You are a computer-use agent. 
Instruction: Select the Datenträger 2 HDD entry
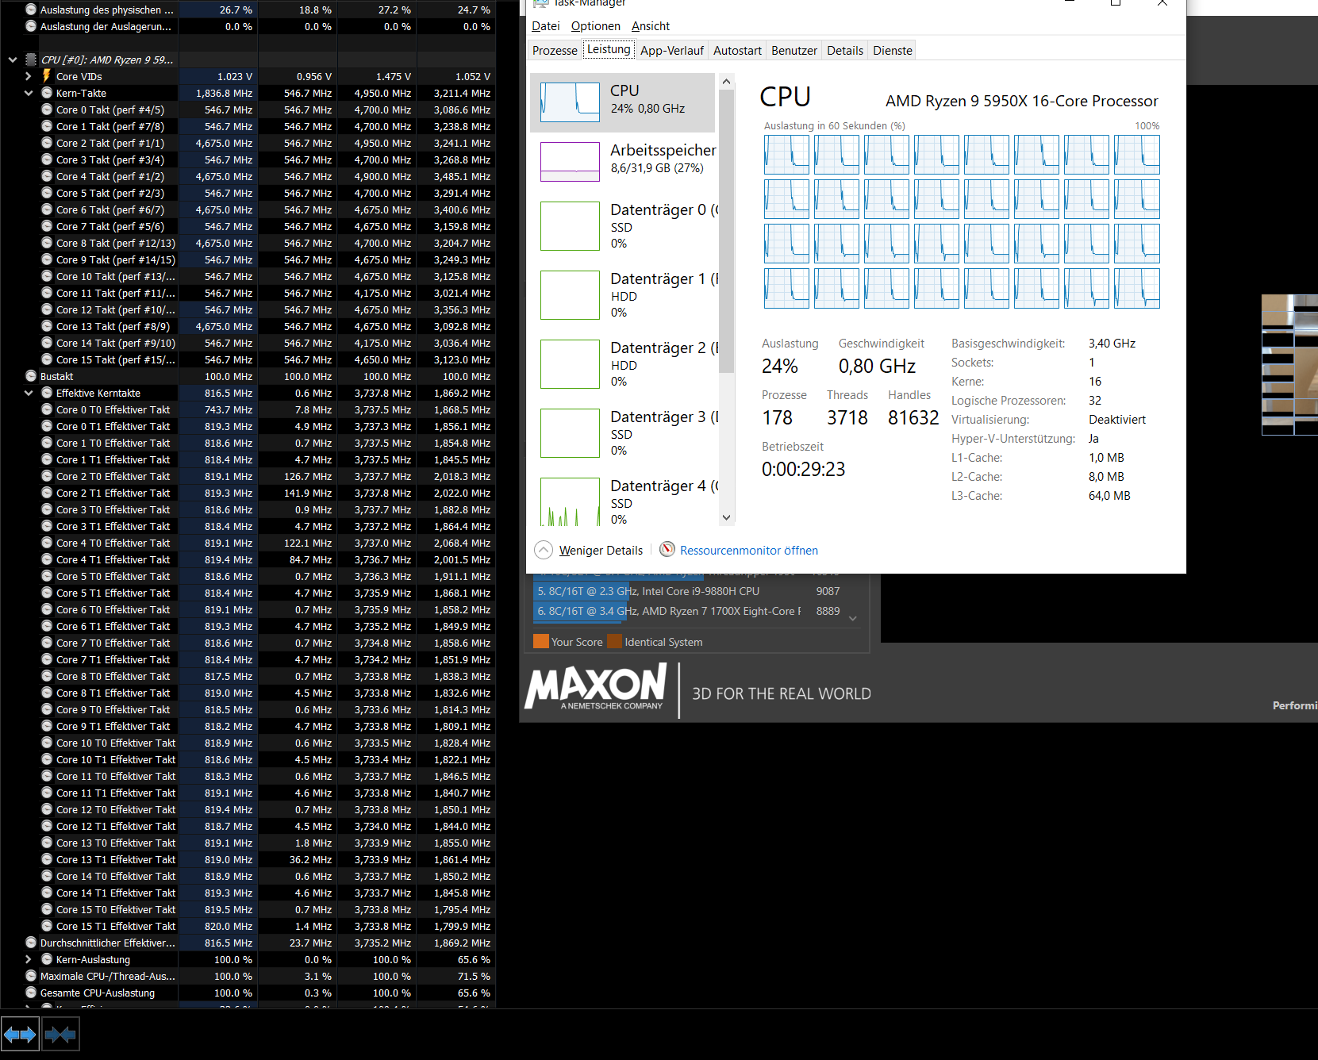tap(624, 364)
